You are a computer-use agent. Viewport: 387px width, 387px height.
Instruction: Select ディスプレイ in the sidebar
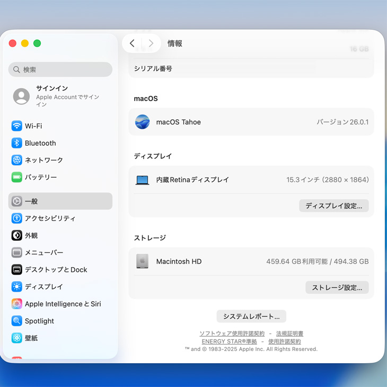[43, 287]
